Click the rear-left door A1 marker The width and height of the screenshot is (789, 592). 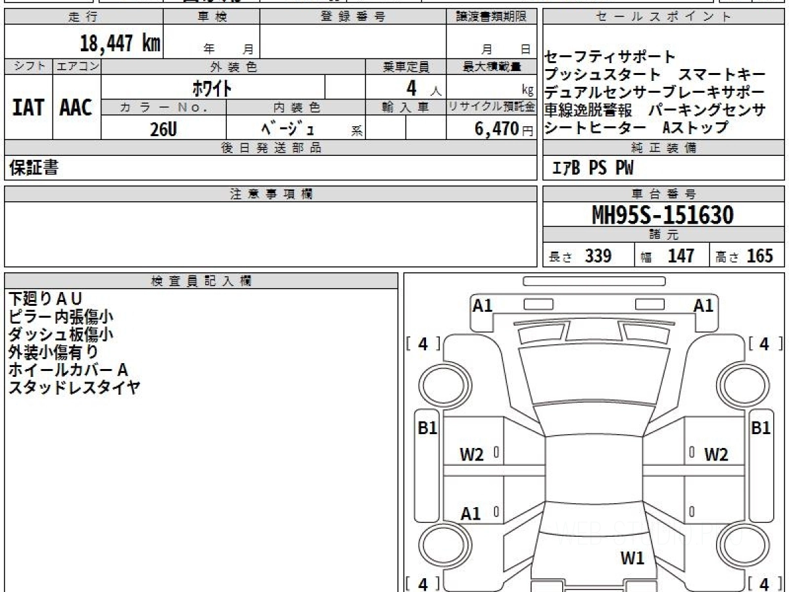pos(471,514)
